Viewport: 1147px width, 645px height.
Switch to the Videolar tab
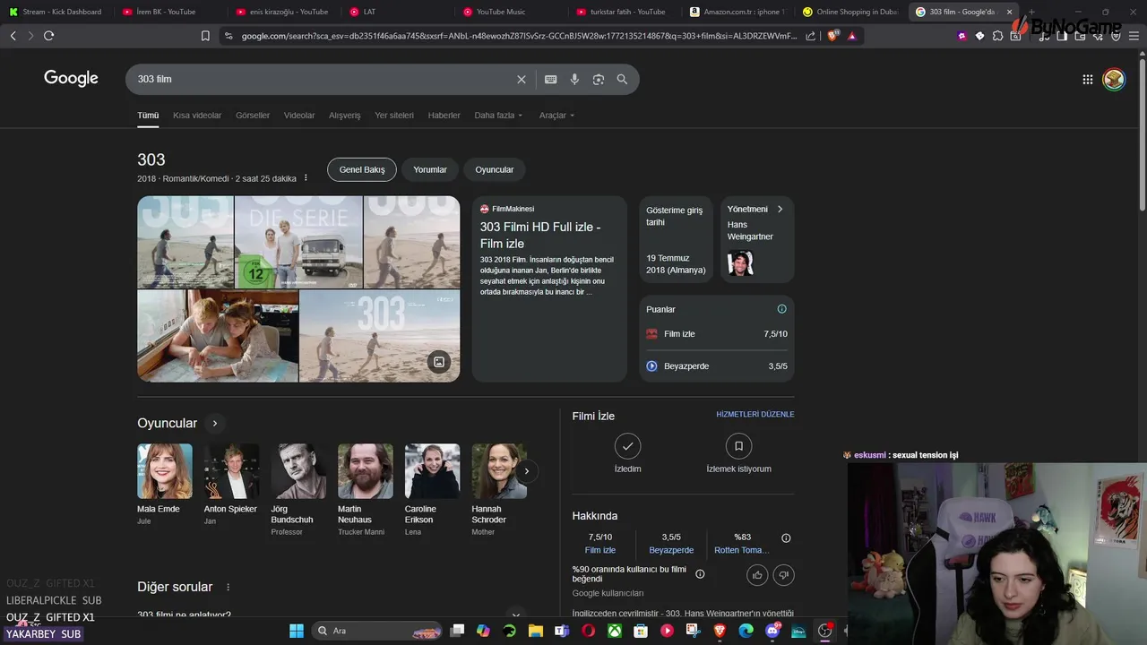pos(299,116)
